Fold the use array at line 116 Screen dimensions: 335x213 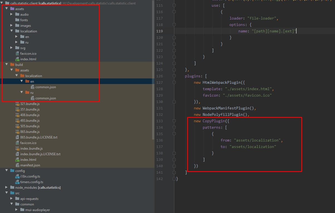point(174,12)
